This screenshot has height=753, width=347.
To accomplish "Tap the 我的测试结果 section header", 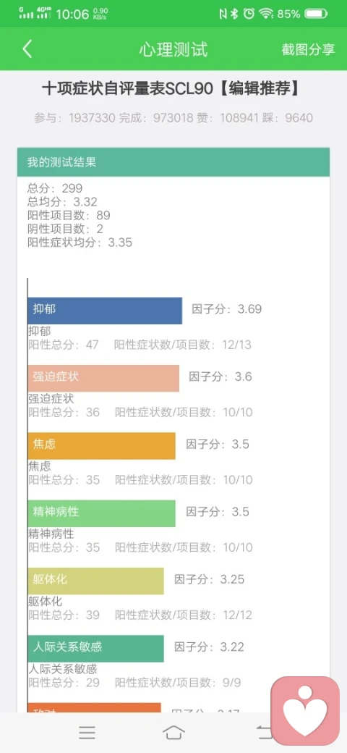I will point(173,162).
